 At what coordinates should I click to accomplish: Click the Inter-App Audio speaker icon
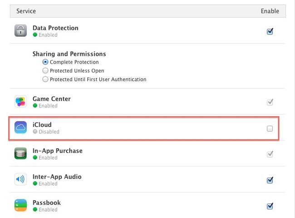pyautogui.click(x=20, y=179)
